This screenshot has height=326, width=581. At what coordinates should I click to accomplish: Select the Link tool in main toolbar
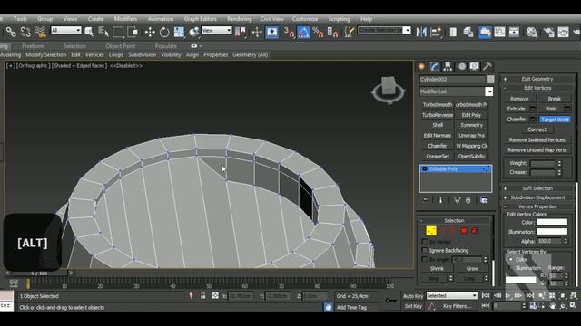pyautogui.click(x=11, y=33)
